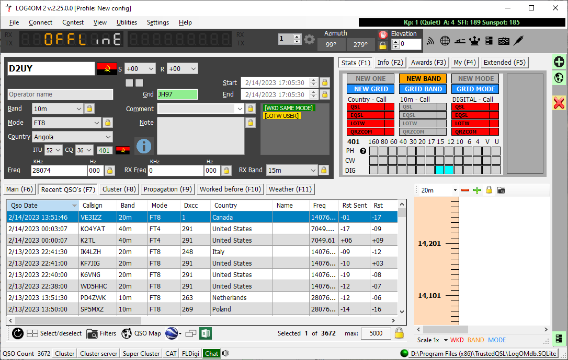Open Filters folder search icon

[x=92, y=333]
